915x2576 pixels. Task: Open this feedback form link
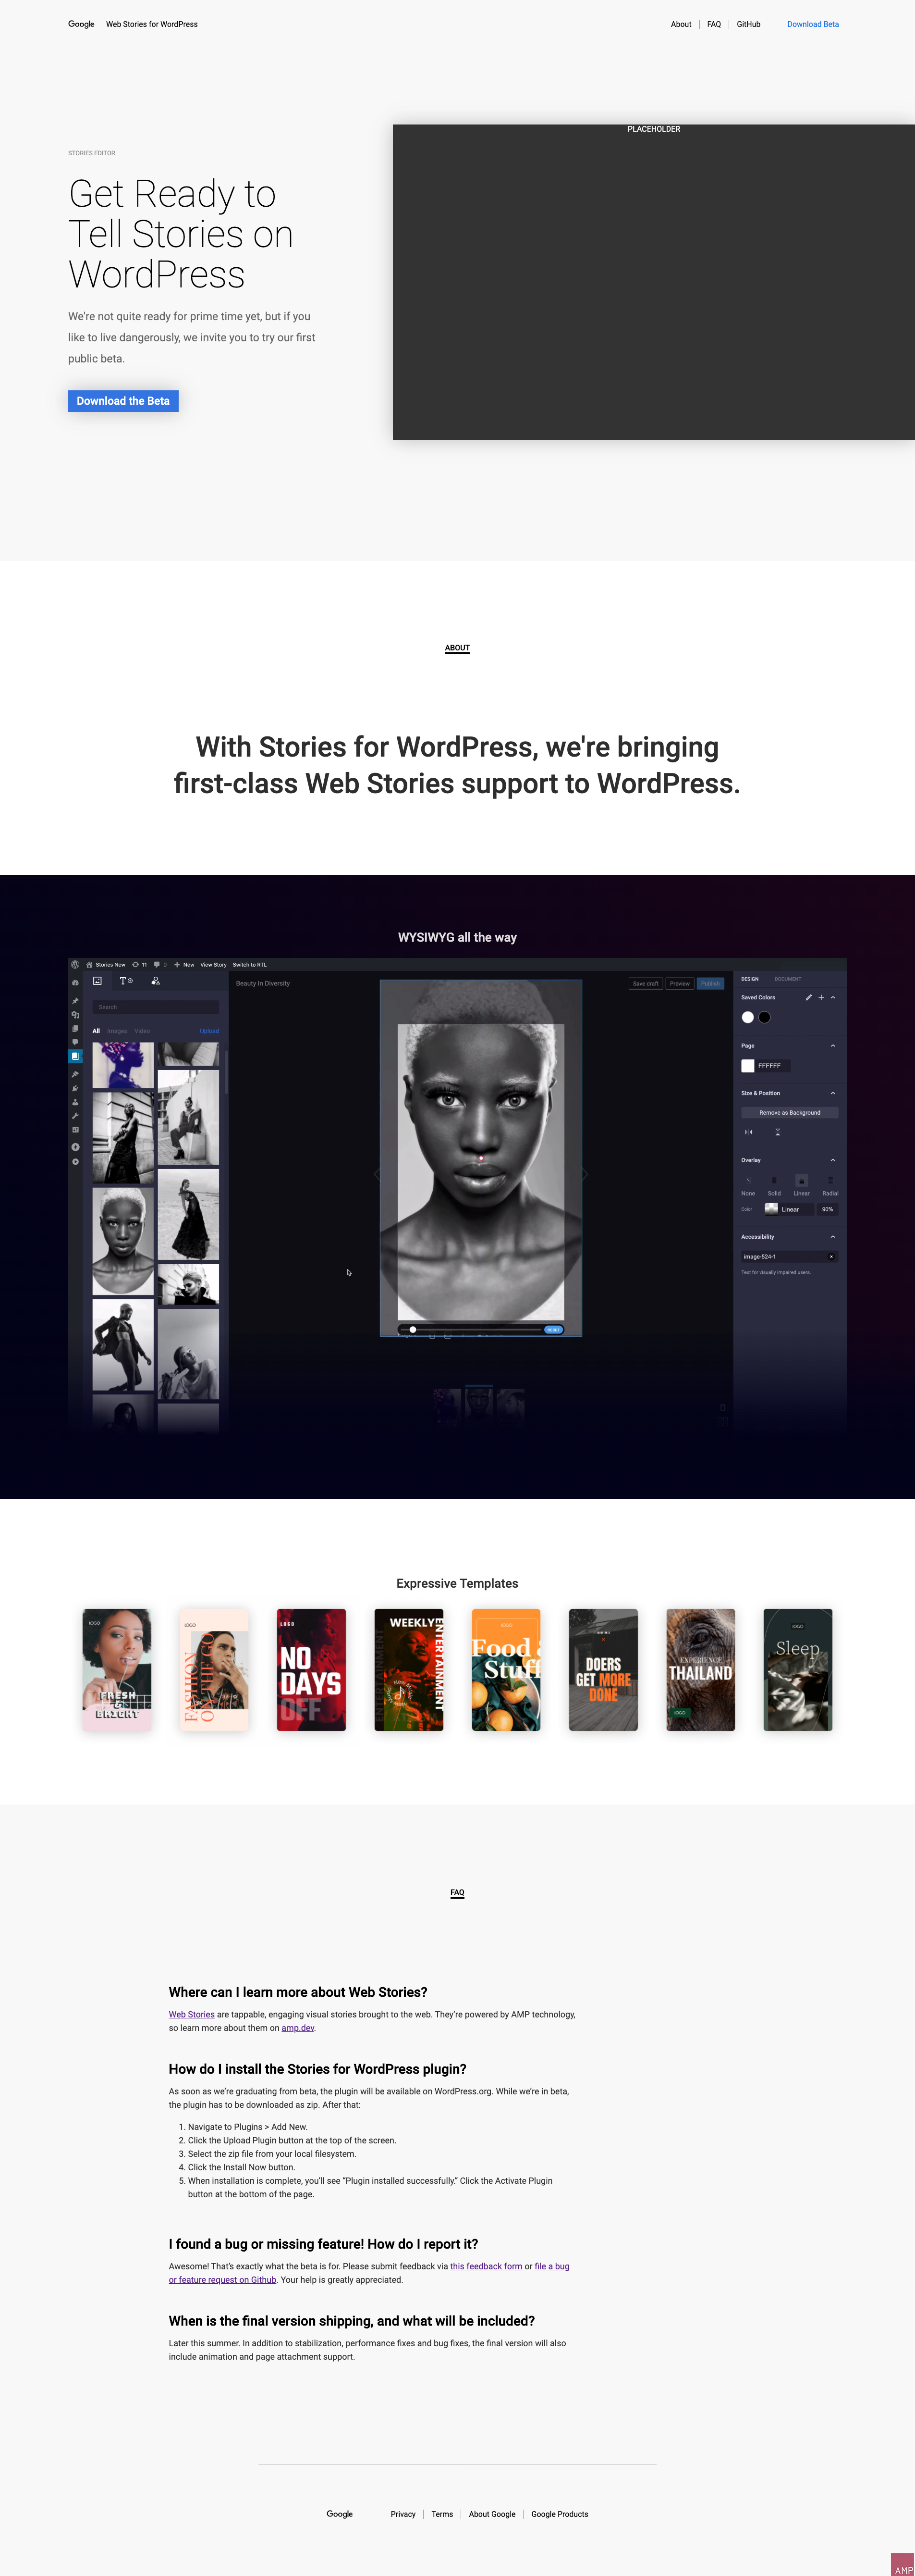(487, 2266)
